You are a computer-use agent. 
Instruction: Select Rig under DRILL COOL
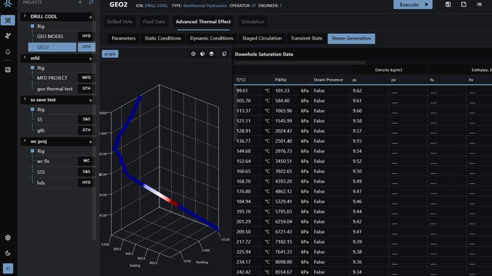(41, 26)
